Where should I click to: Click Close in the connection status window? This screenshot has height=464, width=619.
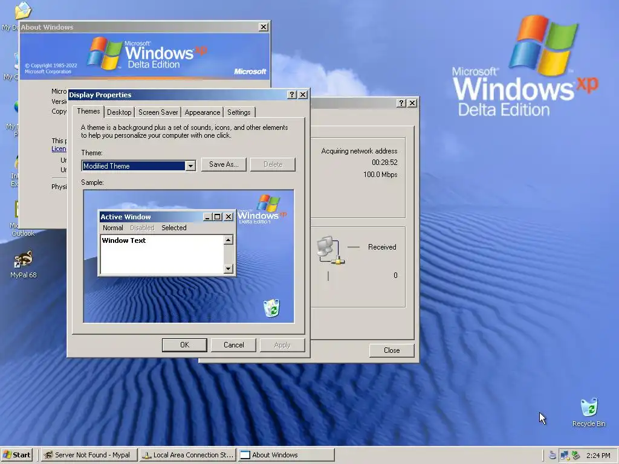392,350
